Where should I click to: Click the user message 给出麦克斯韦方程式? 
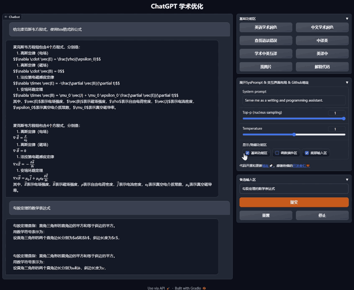[120, 29]
